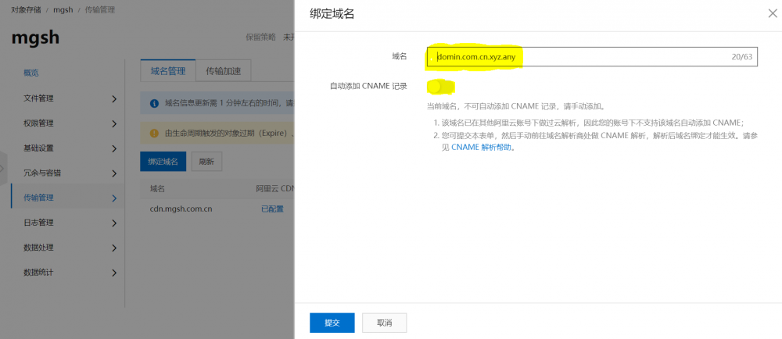Submit the form with the 提交 button

click(332, 323)
